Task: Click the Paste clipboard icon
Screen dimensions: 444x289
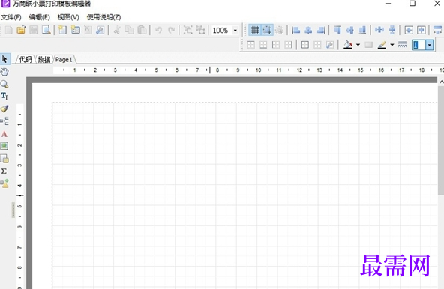Action: [x=142, y=30]
